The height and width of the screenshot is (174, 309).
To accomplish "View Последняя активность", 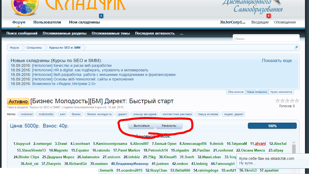I will (x=155, y=33).
